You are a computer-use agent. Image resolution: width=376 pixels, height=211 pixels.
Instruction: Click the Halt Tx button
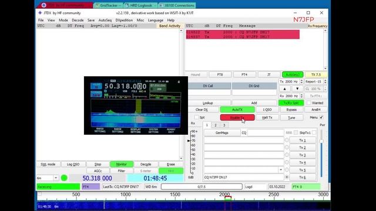click(267, 117)
